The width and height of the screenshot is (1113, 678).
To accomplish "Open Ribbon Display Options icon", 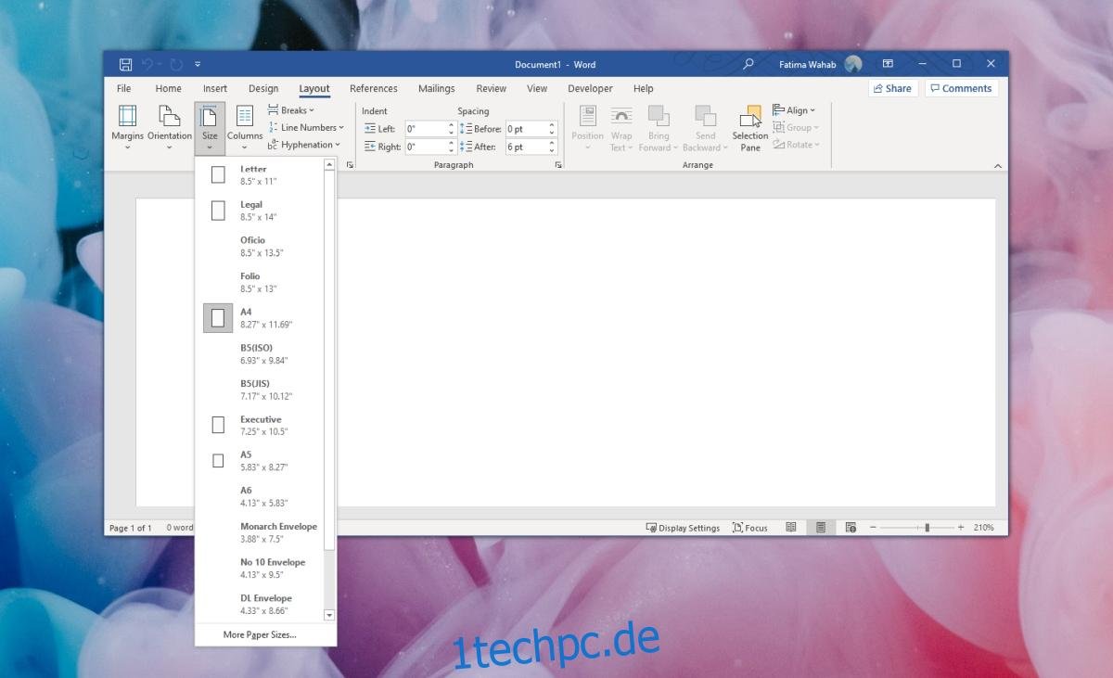I will [x=888, y=64].
